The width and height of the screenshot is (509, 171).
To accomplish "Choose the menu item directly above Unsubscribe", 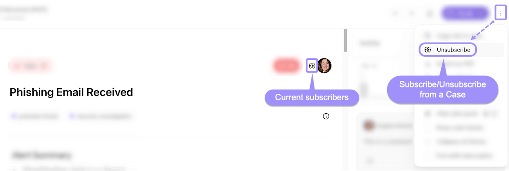I will 454,36.
